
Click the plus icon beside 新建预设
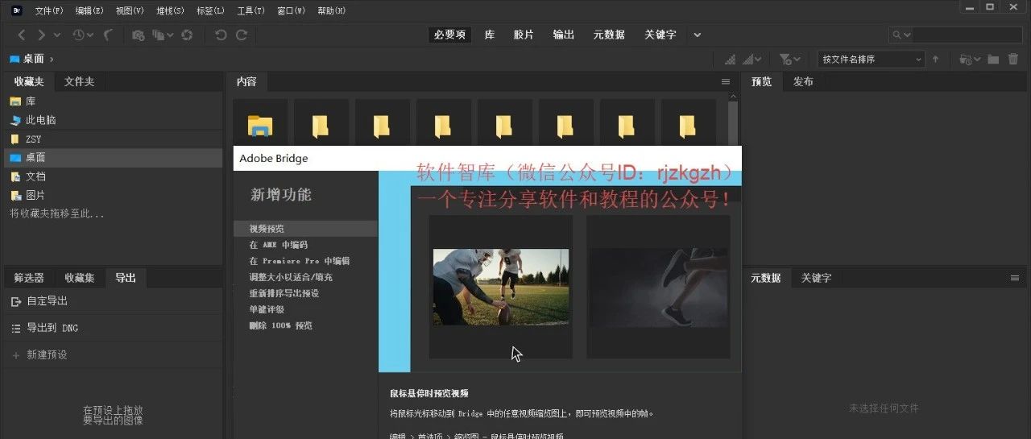point(15,355)
